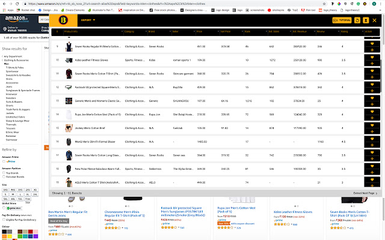Select black colour swatch

(x=4, y=232)
